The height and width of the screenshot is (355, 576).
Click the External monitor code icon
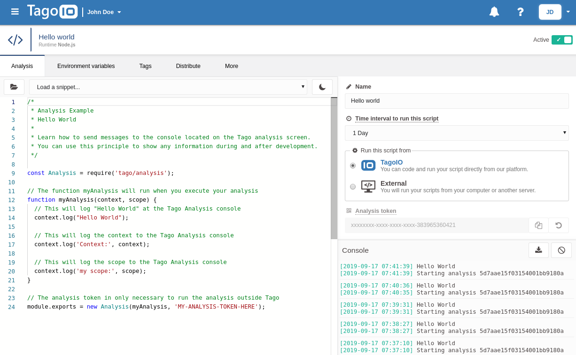368,186
